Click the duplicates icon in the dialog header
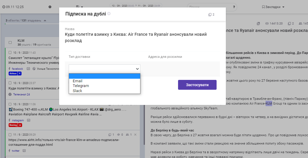Screen dimensions: 308x158 tap(210, 15)
